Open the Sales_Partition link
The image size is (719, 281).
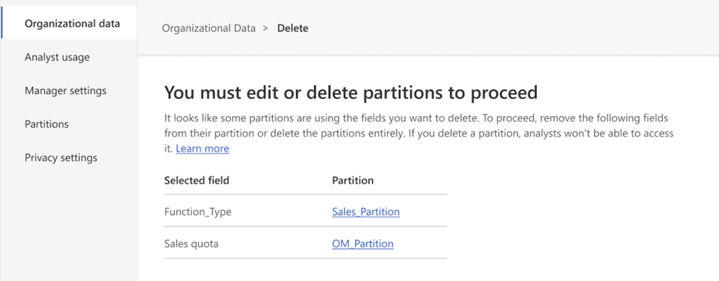tap(366, 212)
